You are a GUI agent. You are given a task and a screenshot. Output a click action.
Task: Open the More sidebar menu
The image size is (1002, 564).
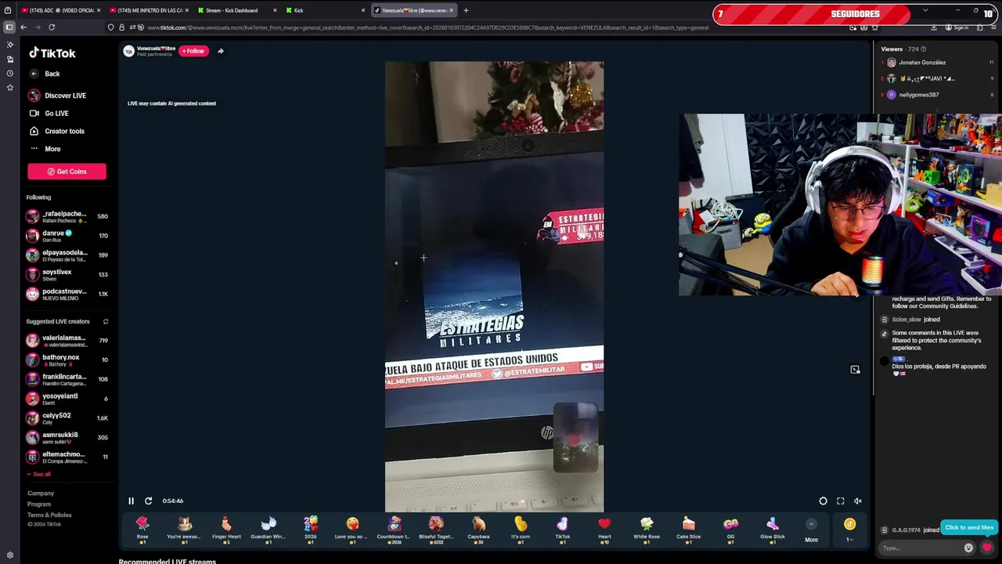[x=45, y=149]
